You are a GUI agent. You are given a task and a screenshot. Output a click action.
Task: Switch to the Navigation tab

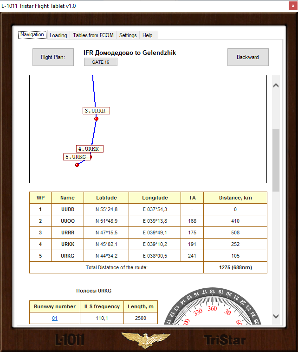pos(32,35)
